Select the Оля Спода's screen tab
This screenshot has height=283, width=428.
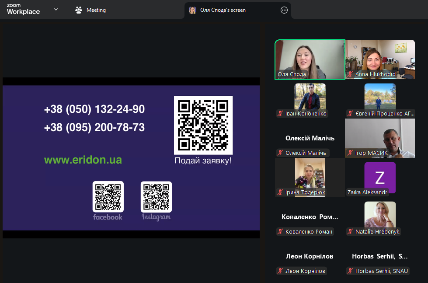pyautogui.click(x=223, y=10)
